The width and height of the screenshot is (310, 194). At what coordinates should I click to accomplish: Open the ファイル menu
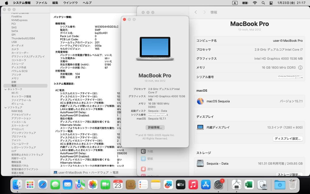(x=41, y=3)
